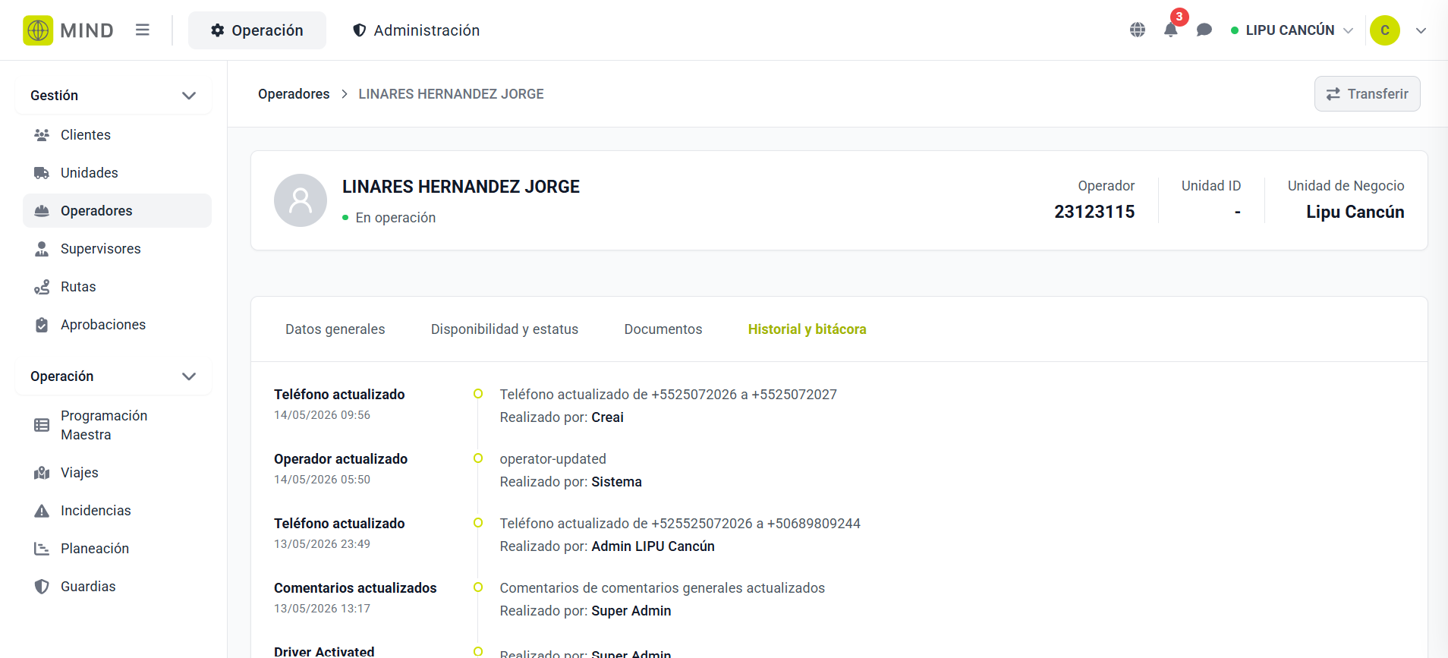Open Guardias page
Screen dimensions: 1448x658
pyautogui.click(x=117, y=587)
